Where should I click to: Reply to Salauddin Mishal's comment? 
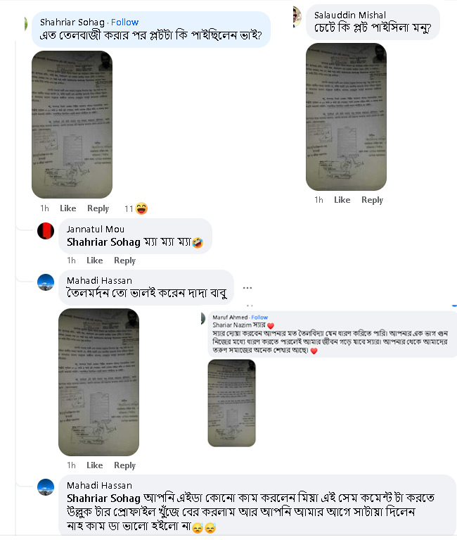(372, 200)
